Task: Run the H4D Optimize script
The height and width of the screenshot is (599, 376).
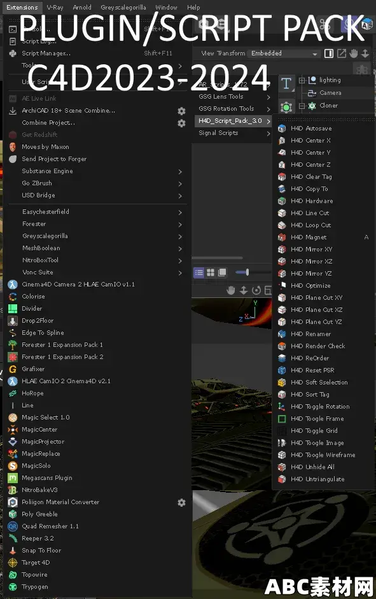Action: (310, 286)
